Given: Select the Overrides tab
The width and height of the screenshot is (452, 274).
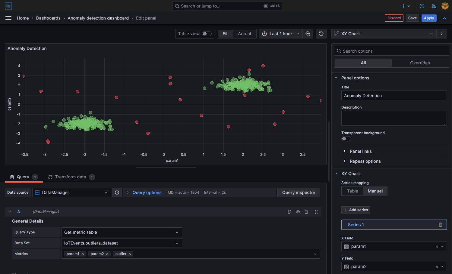Looking at the screenshot, I should pyautogui.click(x=420, y=63).
